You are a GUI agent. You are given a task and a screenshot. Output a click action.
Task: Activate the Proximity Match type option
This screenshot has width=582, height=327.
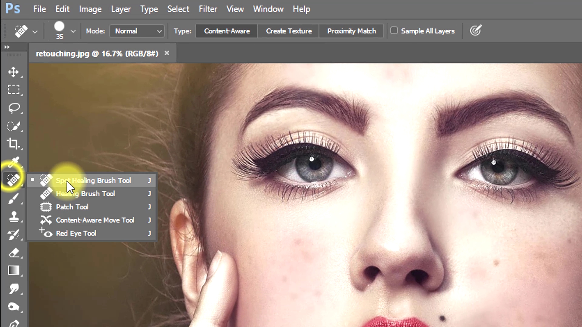[x=351, y=31]
